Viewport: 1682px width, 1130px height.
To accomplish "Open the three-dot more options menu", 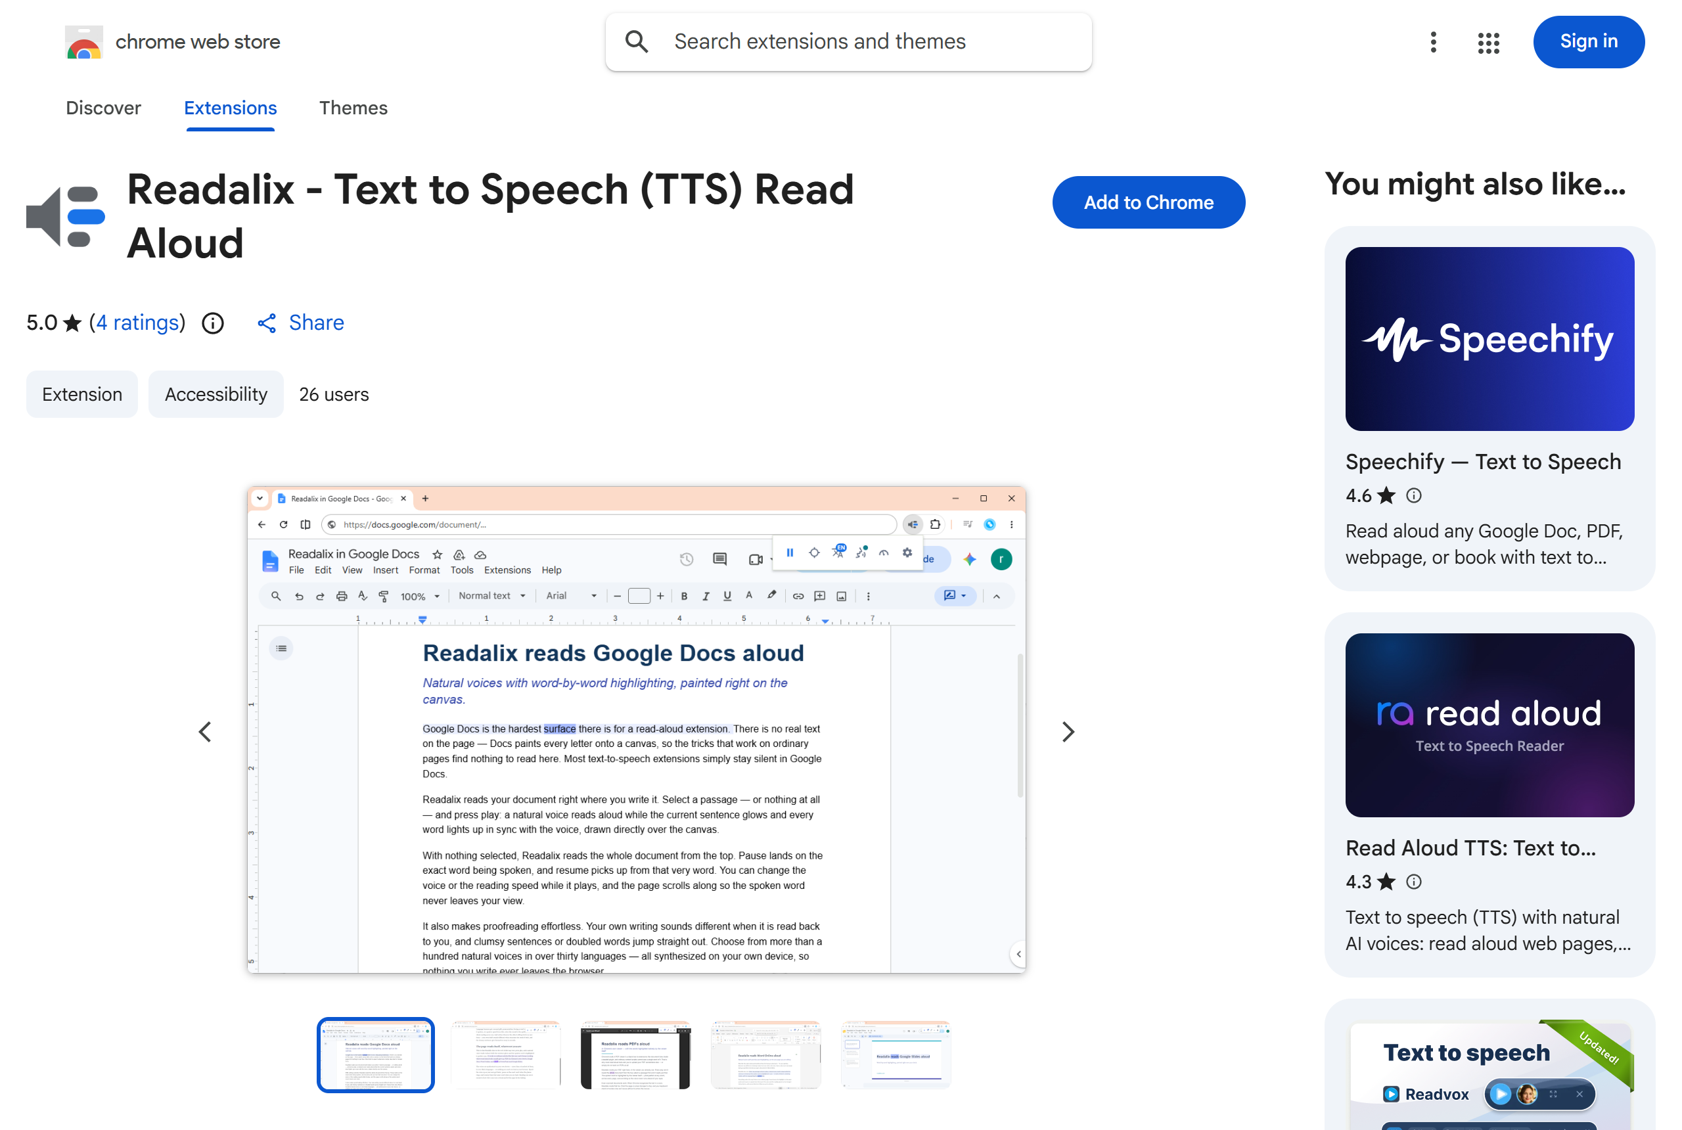I will 1432,42.
